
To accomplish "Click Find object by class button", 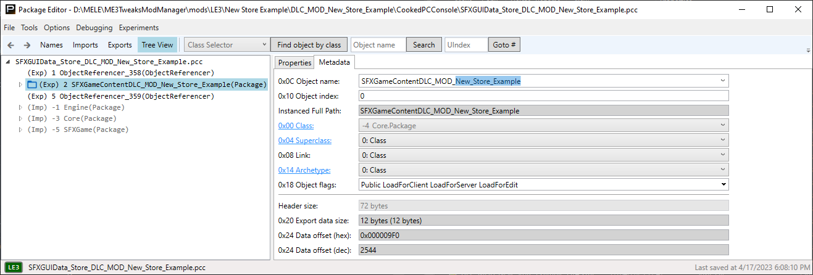I will click(x=309, y=45).
